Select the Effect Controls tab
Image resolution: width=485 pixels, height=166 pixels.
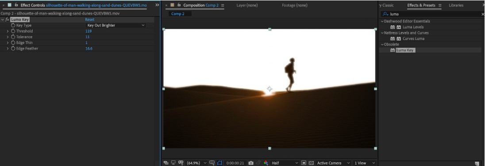(x=84, y=5)
